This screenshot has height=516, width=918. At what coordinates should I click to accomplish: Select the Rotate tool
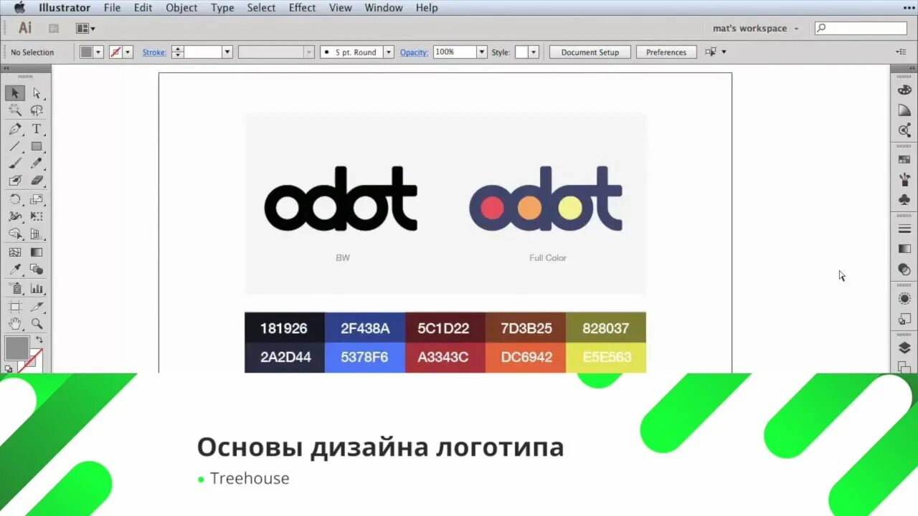15,199
